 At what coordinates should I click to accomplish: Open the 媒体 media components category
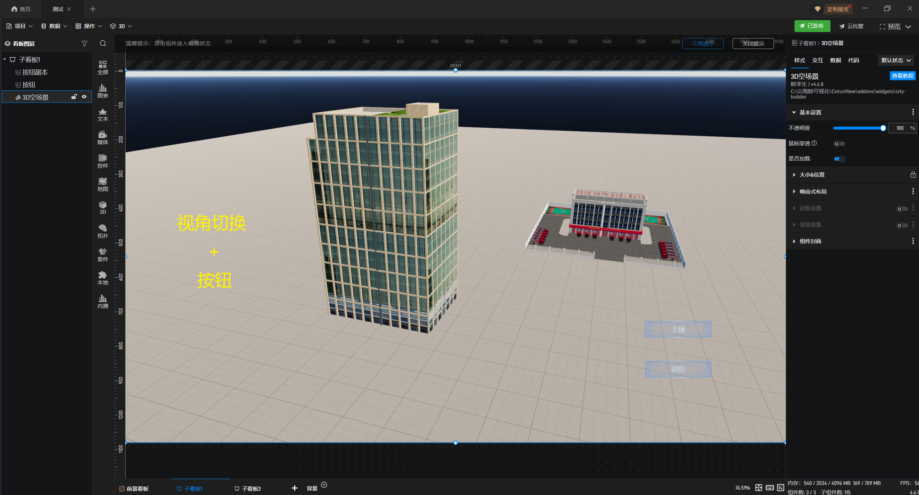[103, 138]
